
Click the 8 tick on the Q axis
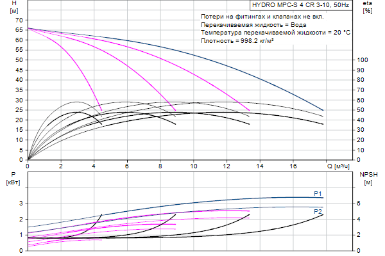(x=160, y=166)
